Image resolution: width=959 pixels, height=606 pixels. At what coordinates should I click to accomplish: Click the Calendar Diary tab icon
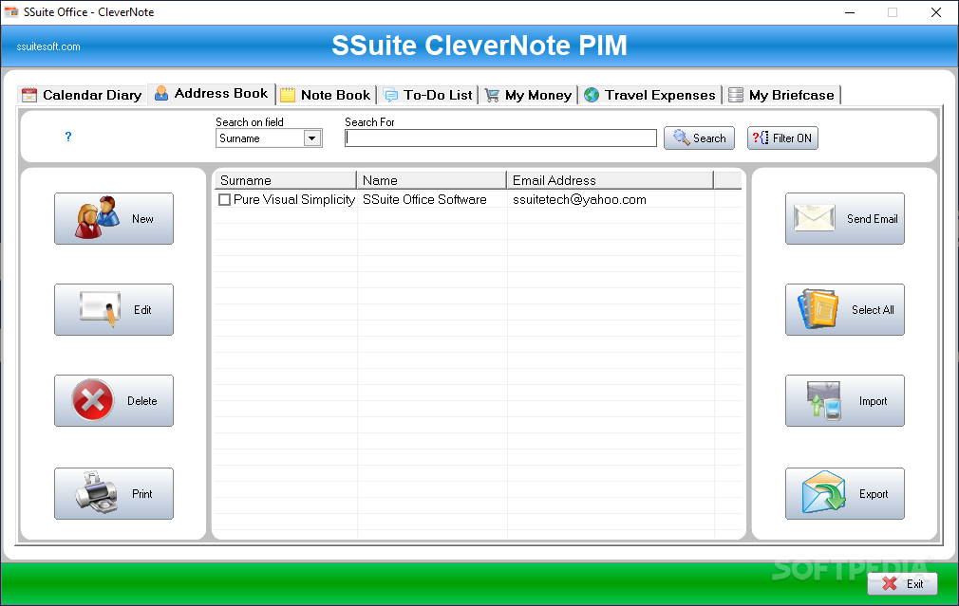pyautogui.click(x=29, y=95)
